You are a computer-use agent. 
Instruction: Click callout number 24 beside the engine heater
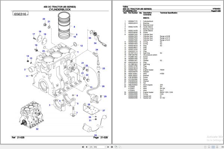click(x=97, y=50)
